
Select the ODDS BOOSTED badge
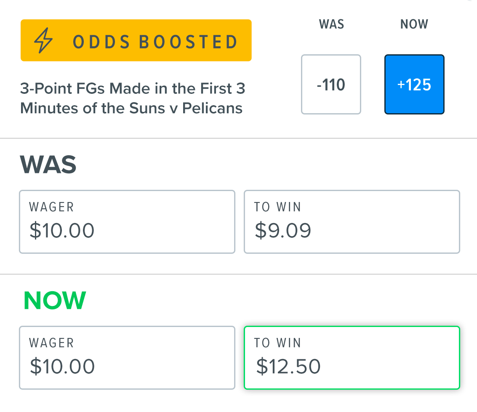click(x=136, y=40)
